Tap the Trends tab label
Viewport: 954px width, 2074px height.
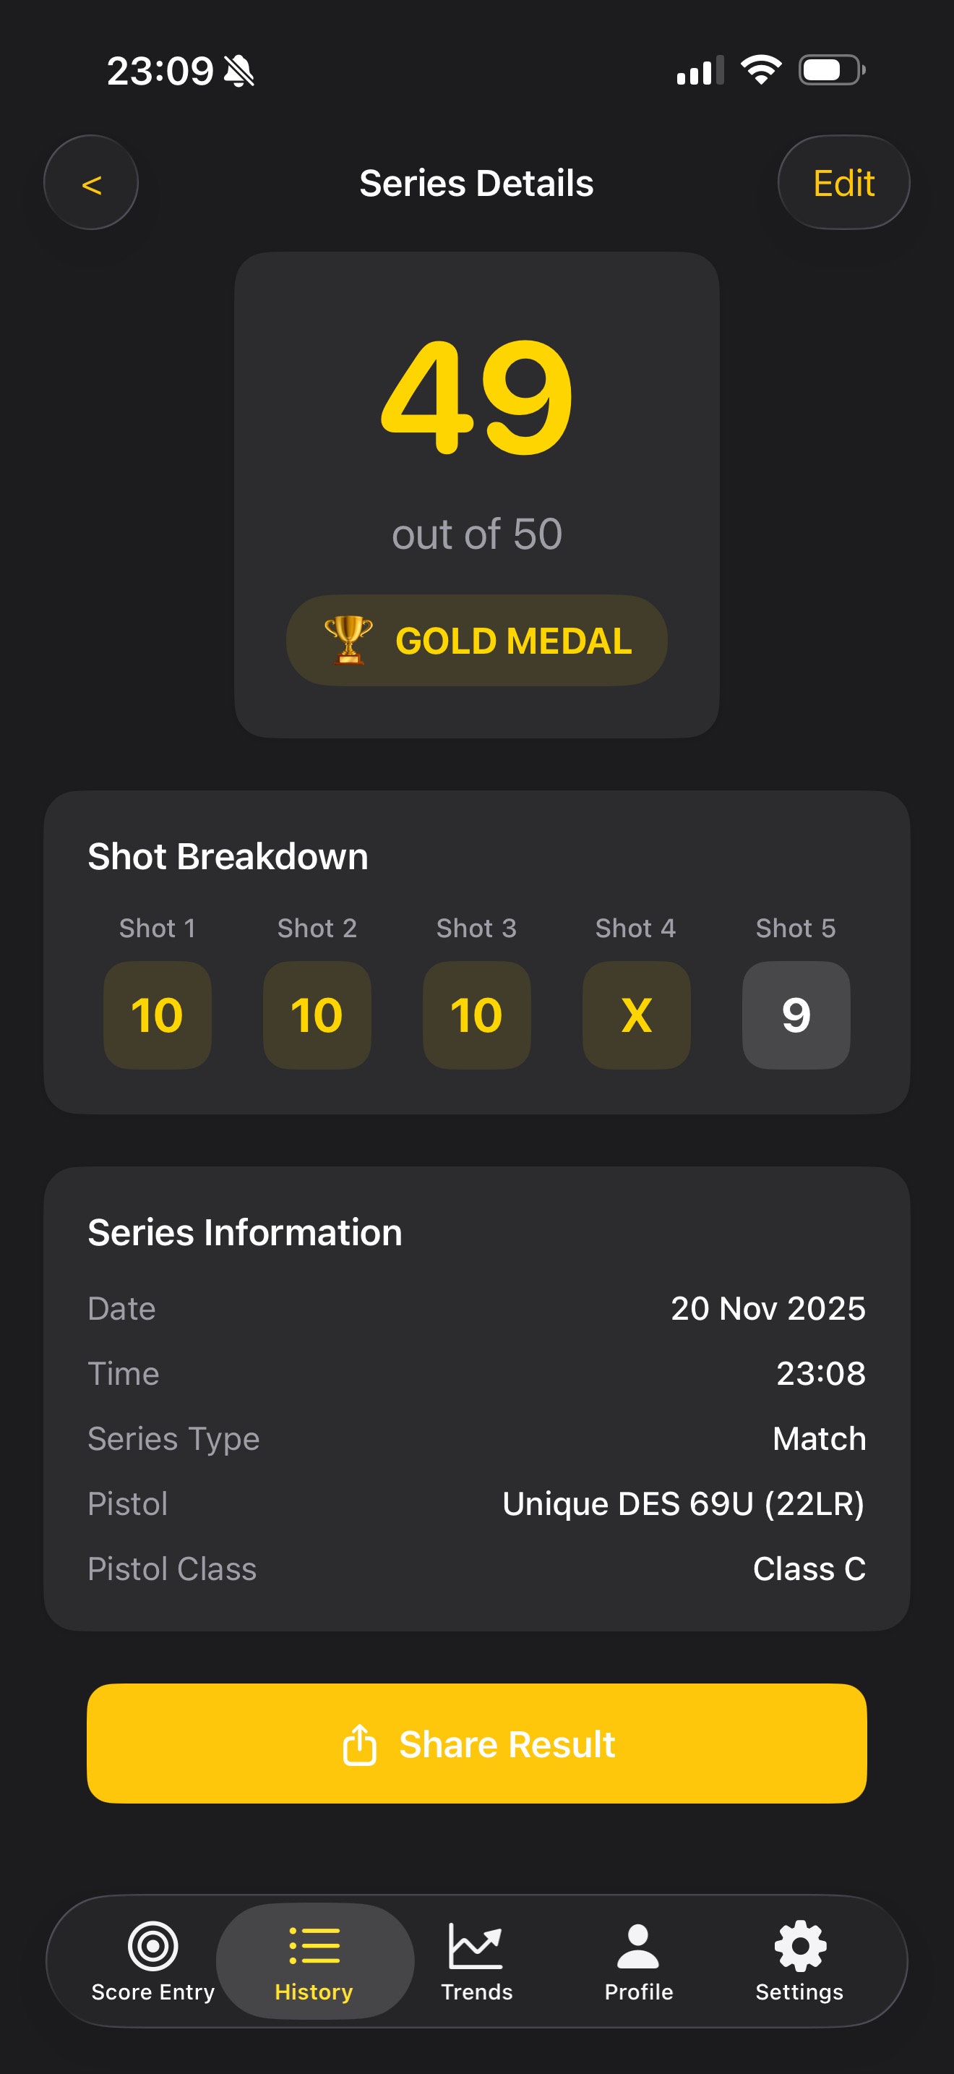(x=477, y=1991)
